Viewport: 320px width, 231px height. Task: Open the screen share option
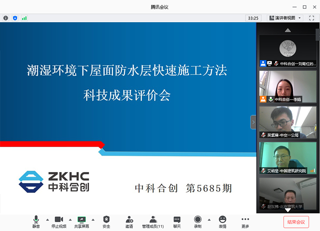point(81,221)
